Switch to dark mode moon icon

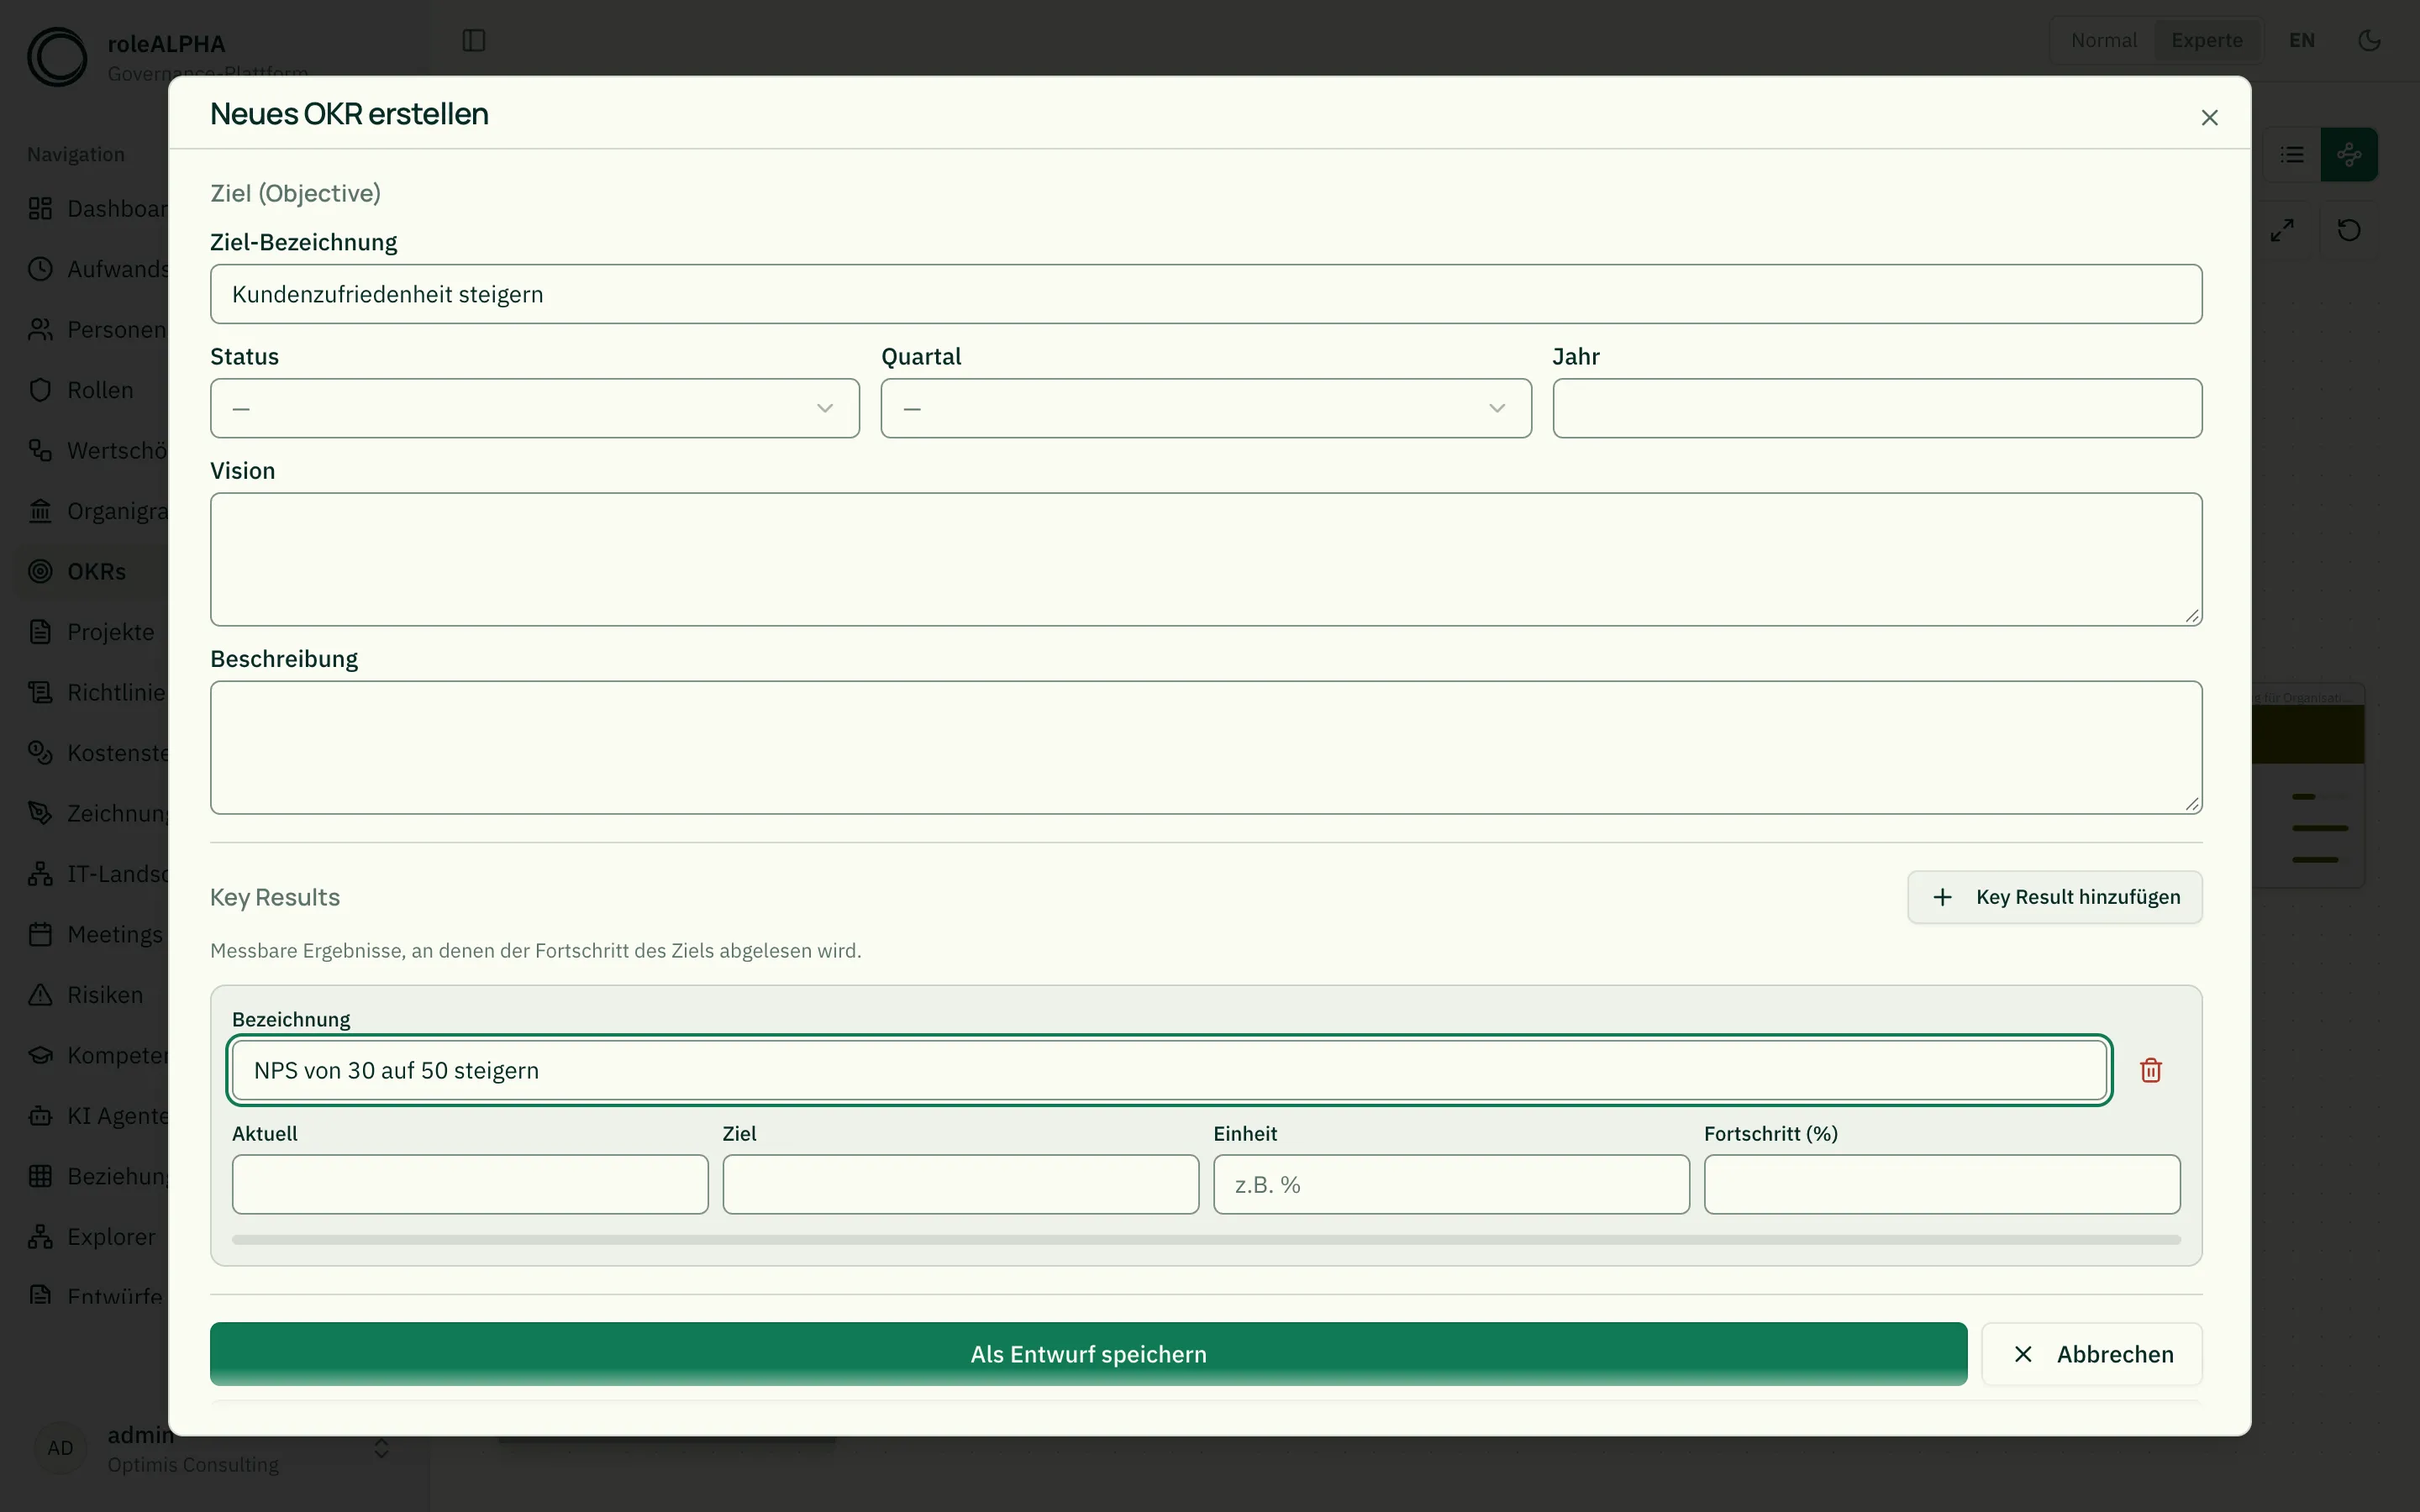pyautogui.click(x=2369, y=40)
